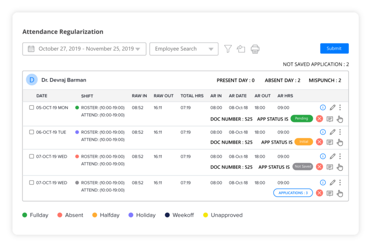Click the filter funnel icon

click(228, 49)
